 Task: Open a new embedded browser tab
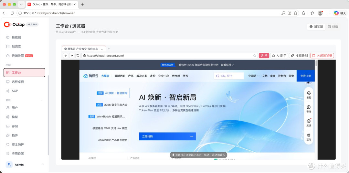[x=109, y=49]
